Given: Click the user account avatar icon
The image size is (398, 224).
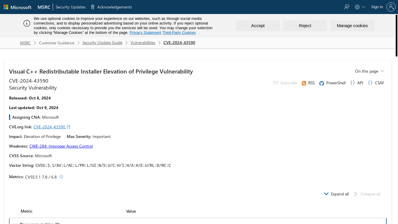Looking at the screenshot, I should (x=391, y=7).
